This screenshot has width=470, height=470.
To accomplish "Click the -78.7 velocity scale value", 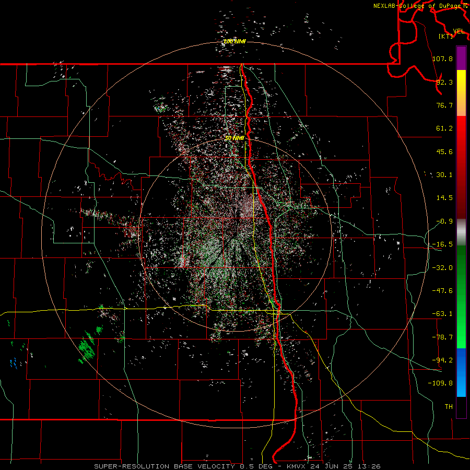I will tap(442, 337).
